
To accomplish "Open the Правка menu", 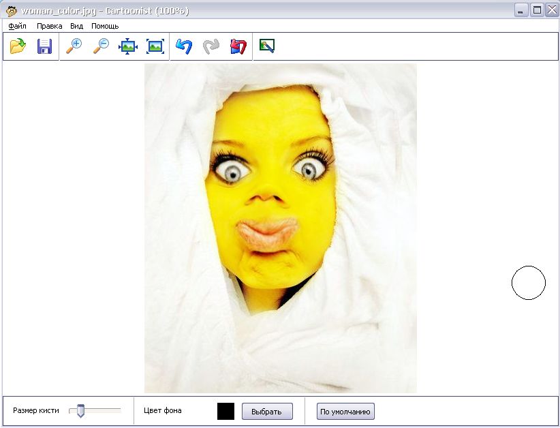I will pyautogui.click(x=49, y=26).
